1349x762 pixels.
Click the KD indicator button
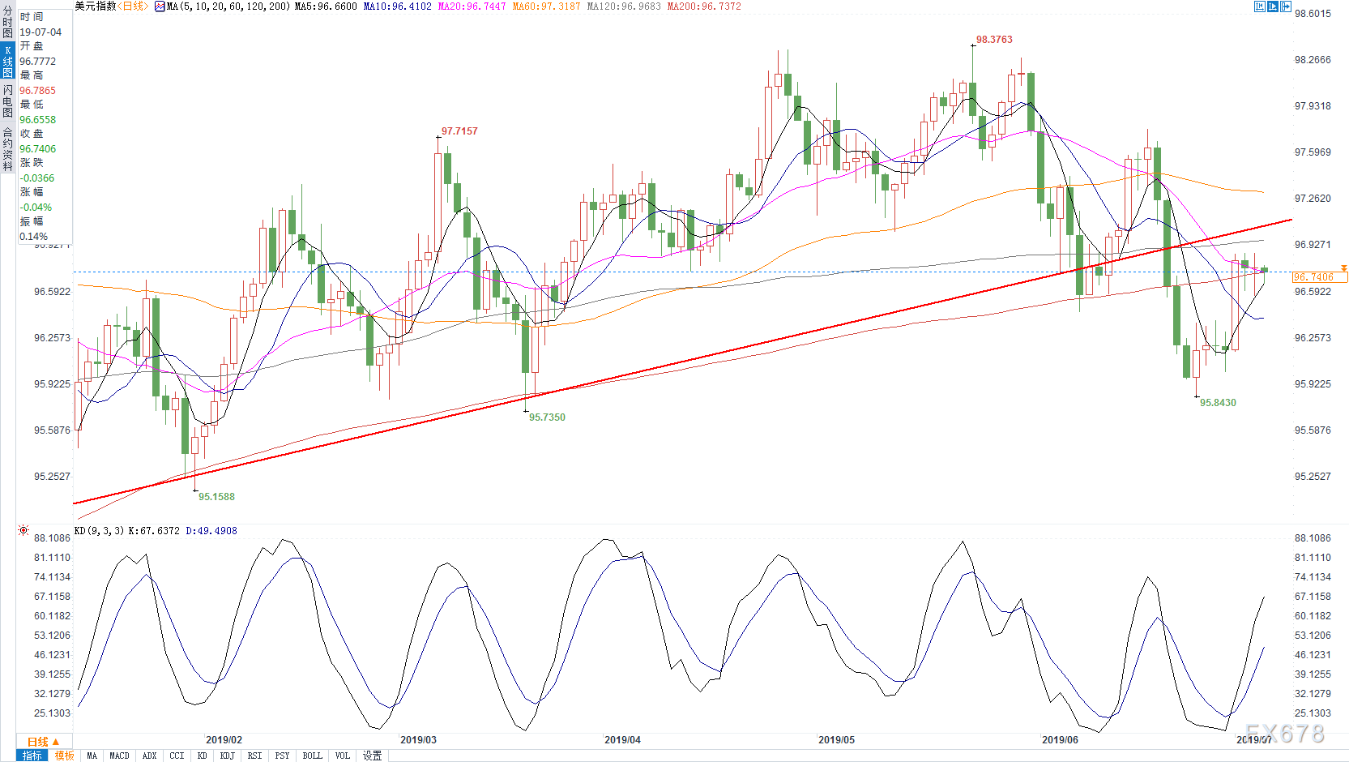point(202,756)
